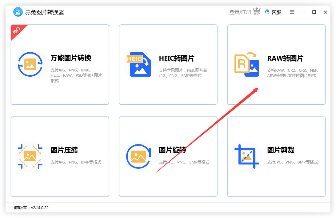The height and width of the screenshot is (218, 336).
Task: Select the 图片压缩 title
Action: (64, 150)
